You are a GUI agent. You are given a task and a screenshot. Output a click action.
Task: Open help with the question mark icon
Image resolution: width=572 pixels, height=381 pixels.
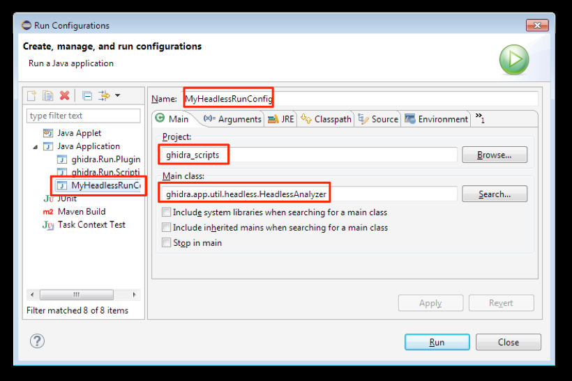[x=38, y=341]
